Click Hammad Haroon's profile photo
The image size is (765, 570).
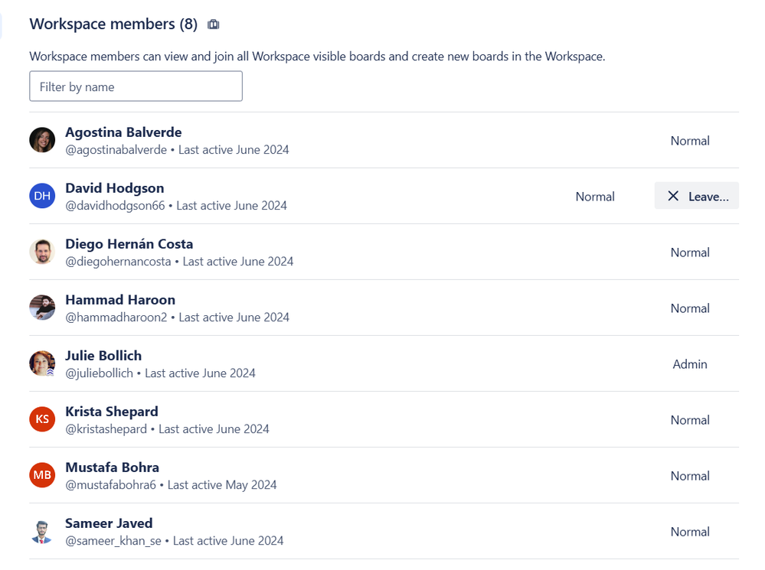(x=42, y=308)
